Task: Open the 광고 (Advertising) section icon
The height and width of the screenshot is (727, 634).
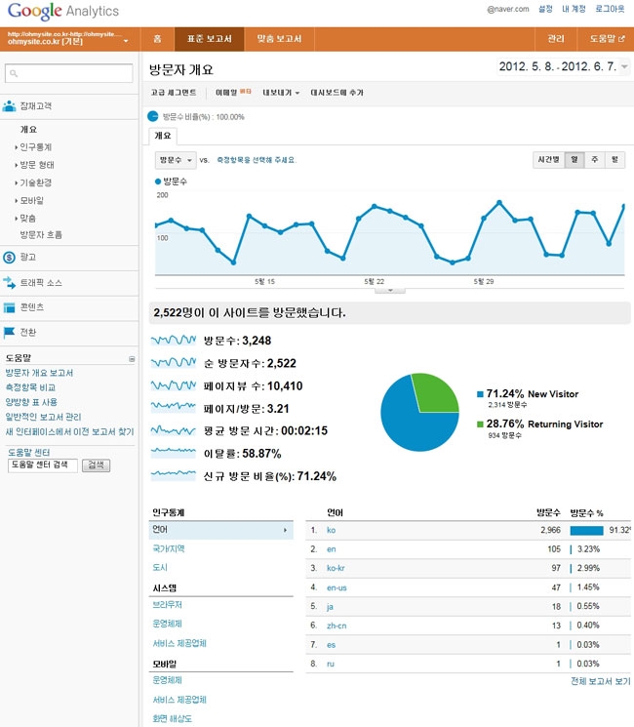Action: point(10,258)
